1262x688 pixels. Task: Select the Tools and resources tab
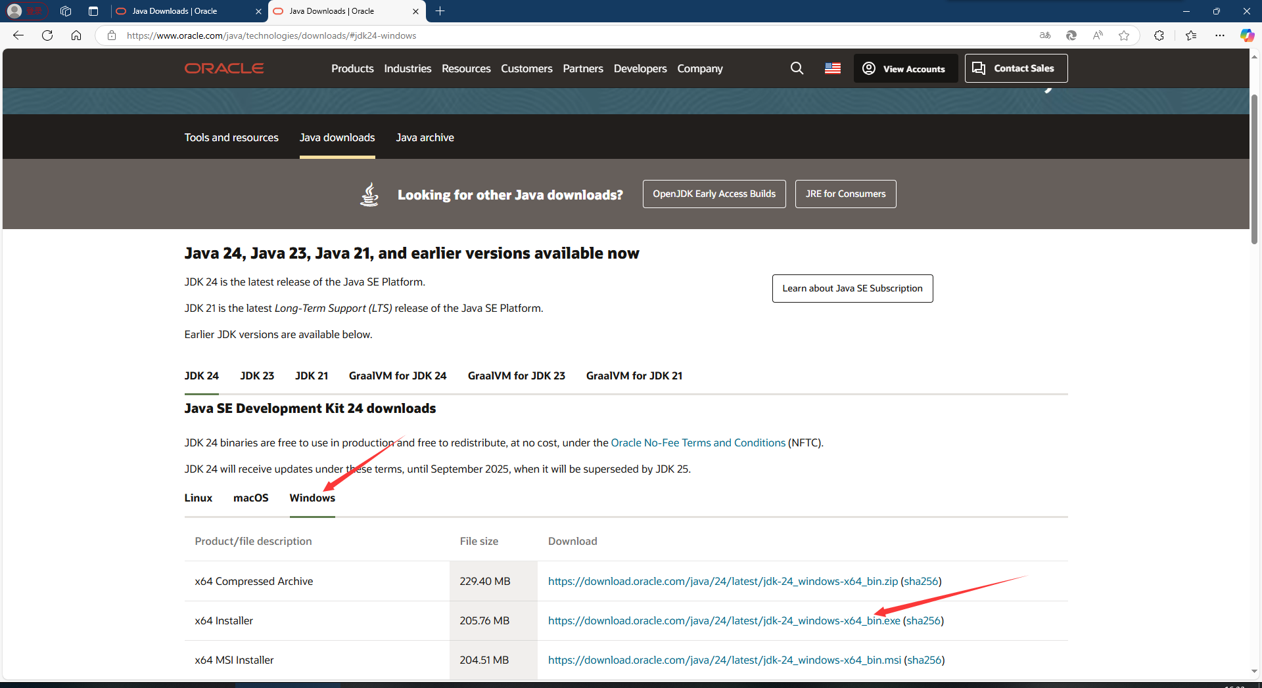pyautogui.click(x=231, y=137)
